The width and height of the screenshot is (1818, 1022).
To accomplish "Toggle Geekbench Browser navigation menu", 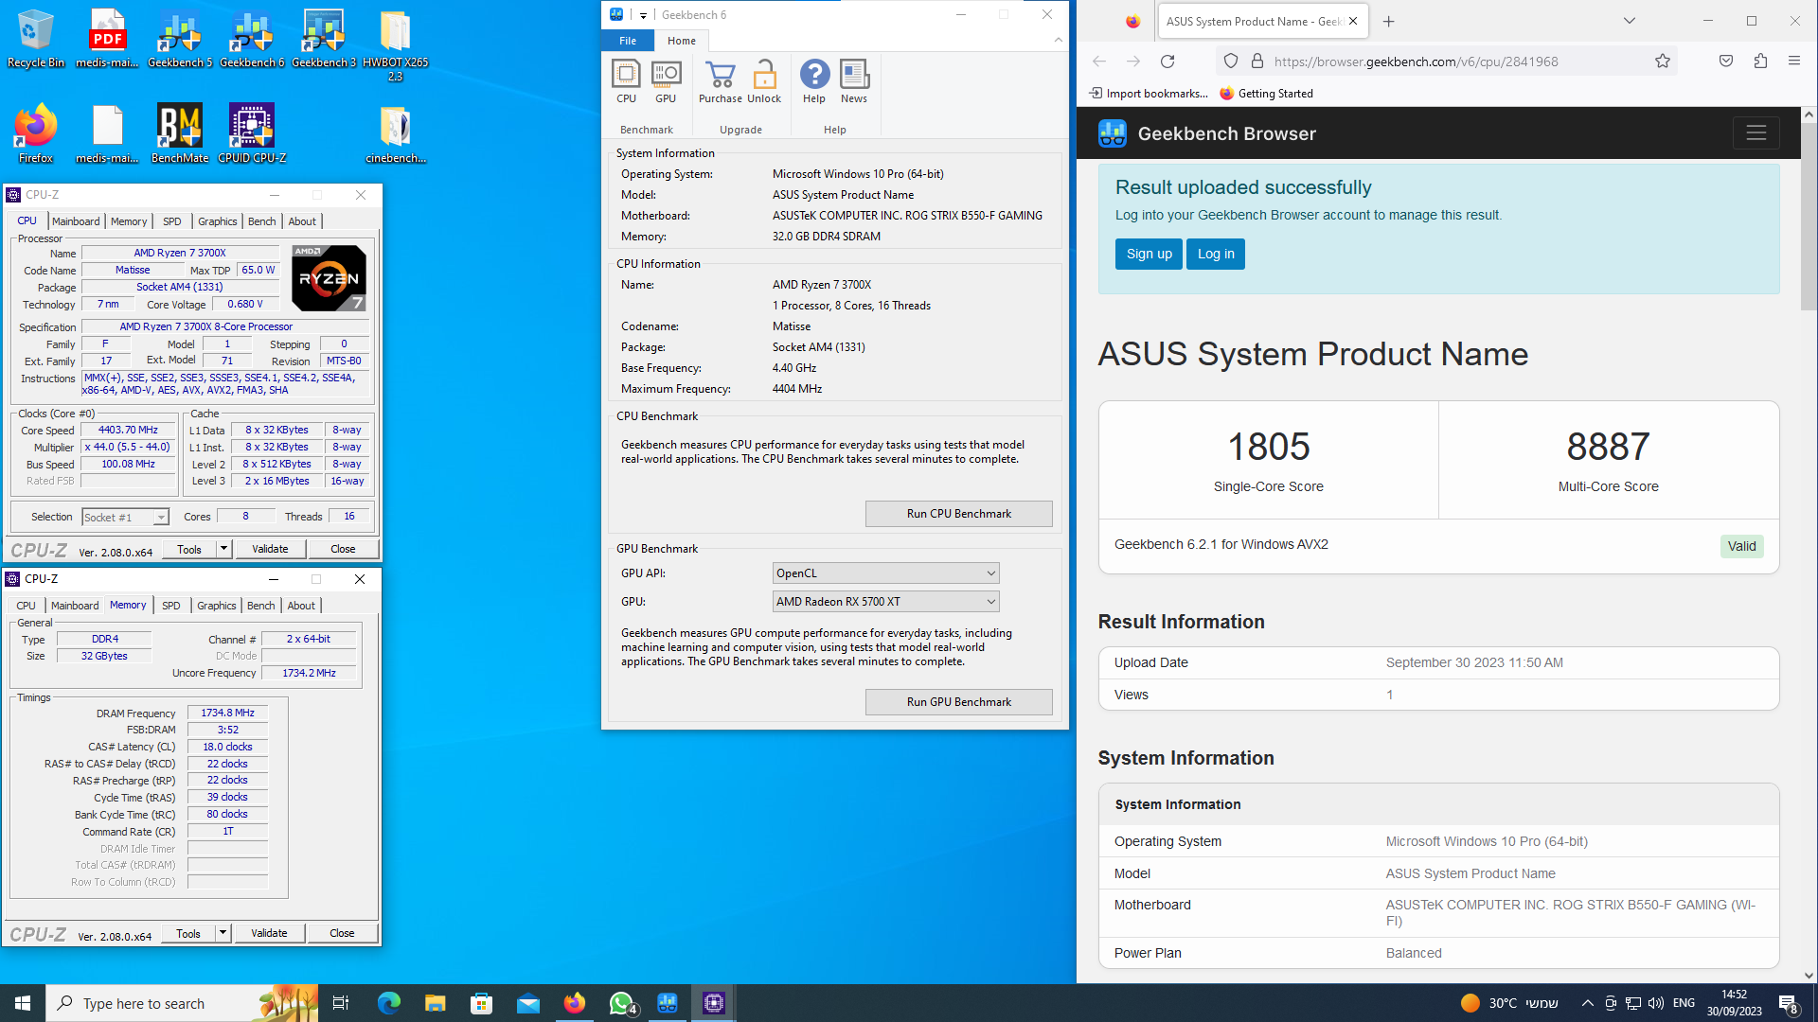I will [x=1756, y=133].
